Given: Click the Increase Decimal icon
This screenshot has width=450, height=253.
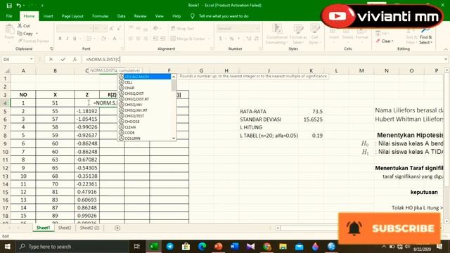Looking at the screenshot, I should (249, 39).
